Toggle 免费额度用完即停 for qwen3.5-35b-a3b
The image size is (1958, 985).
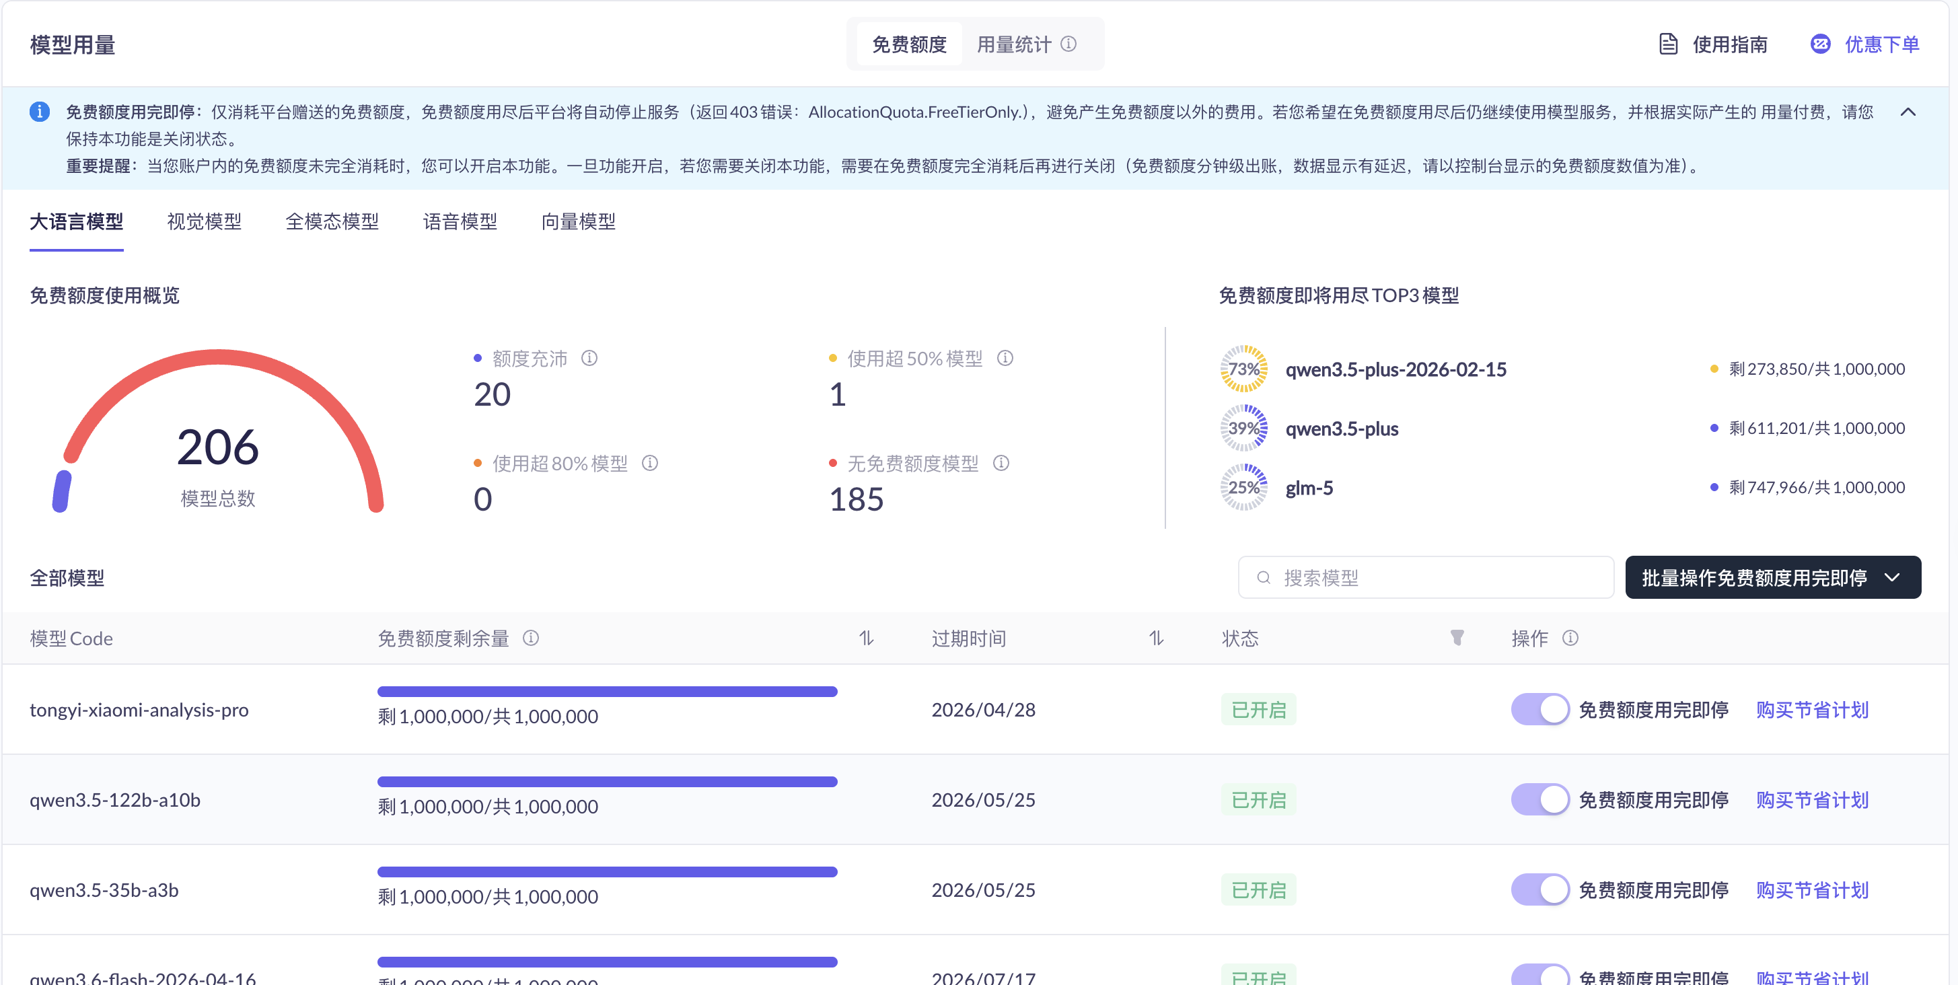point(1540,889)
